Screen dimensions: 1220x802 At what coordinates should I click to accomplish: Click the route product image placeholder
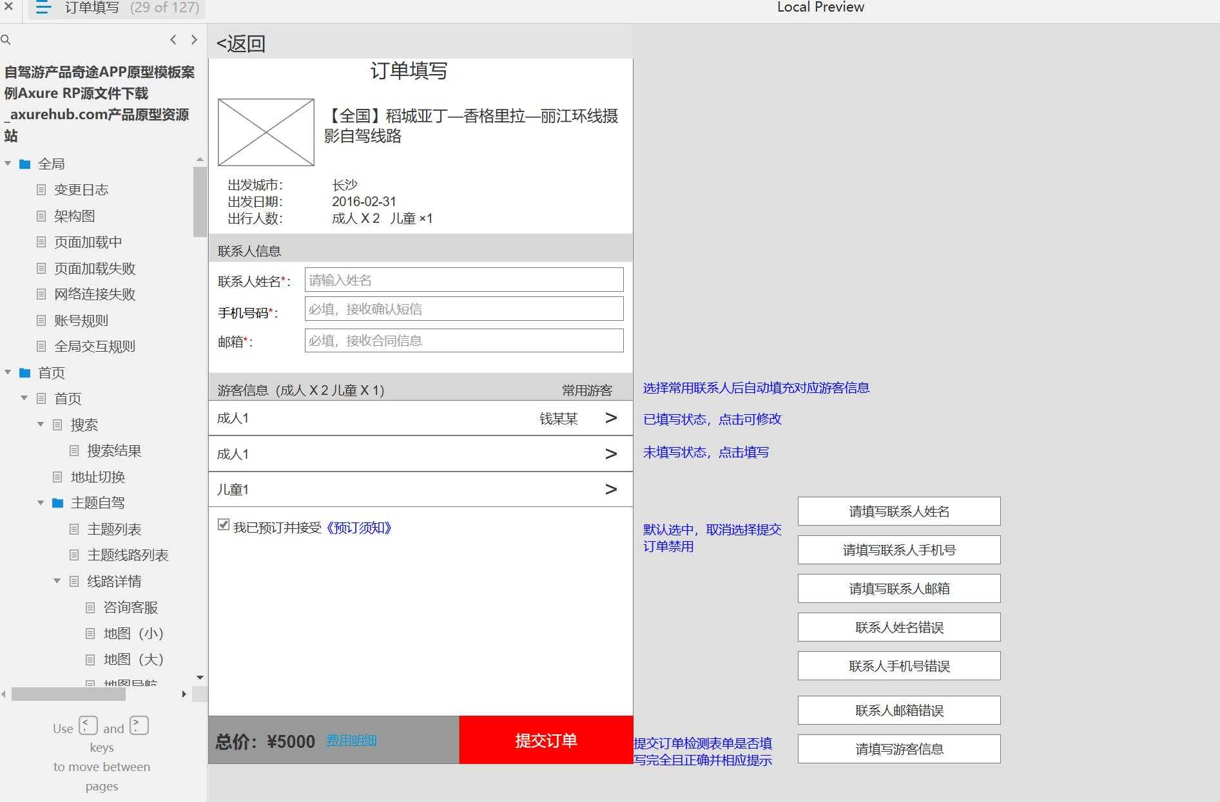[x=266, y=132]
